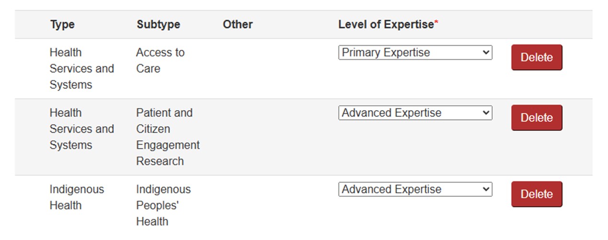Delete the Indigenous Peoples' Health row
Screen dimensions: 608x240
pyautogui.click(x=536, y=194)
